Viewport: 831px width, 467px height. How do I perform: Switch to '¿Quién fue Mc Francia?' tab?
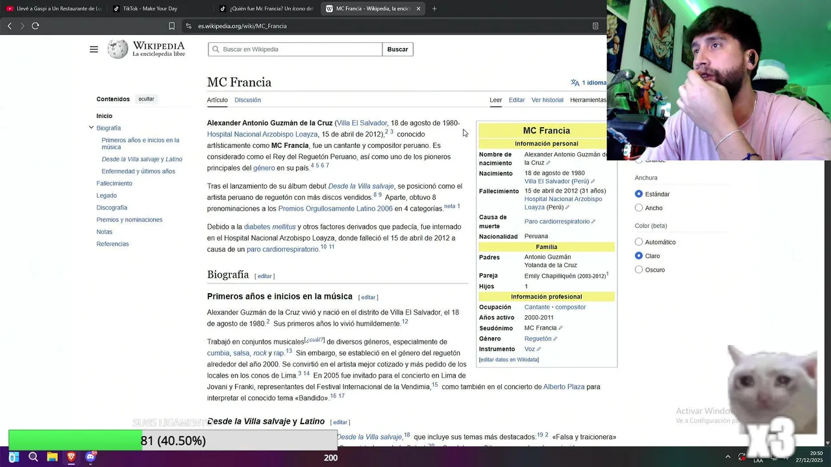(266, 8)
